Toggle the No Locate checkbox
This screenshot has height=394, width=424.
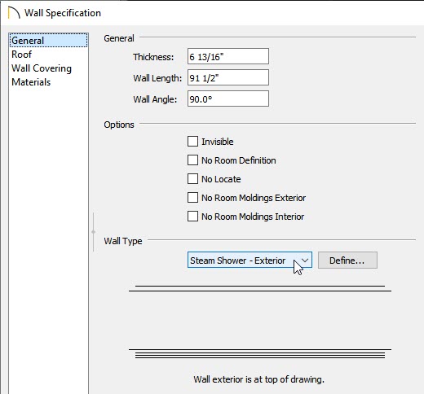[x=192, y=179]
